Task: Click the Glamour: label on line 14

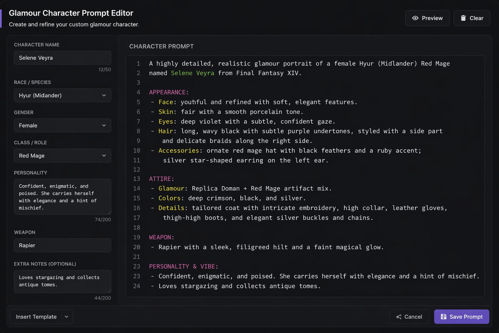Action: pyautogui.click(x=173, y=189)
